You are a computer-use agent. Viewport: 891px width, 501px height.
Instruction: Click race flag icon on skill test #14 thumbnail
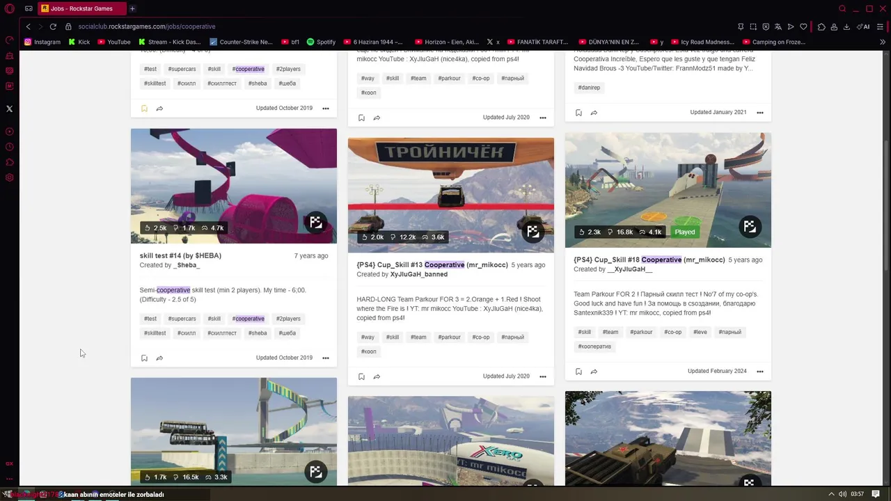coord(316,222)
